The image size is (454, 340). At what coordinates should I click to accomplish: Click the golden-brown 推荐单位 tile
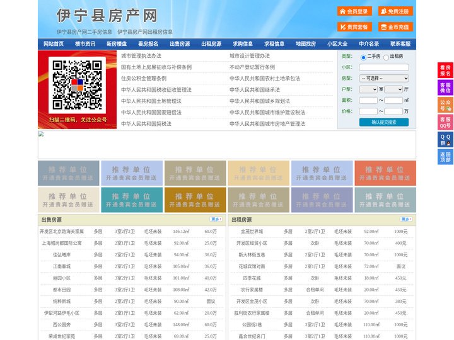pyautogui.click(x=195, y=200)
